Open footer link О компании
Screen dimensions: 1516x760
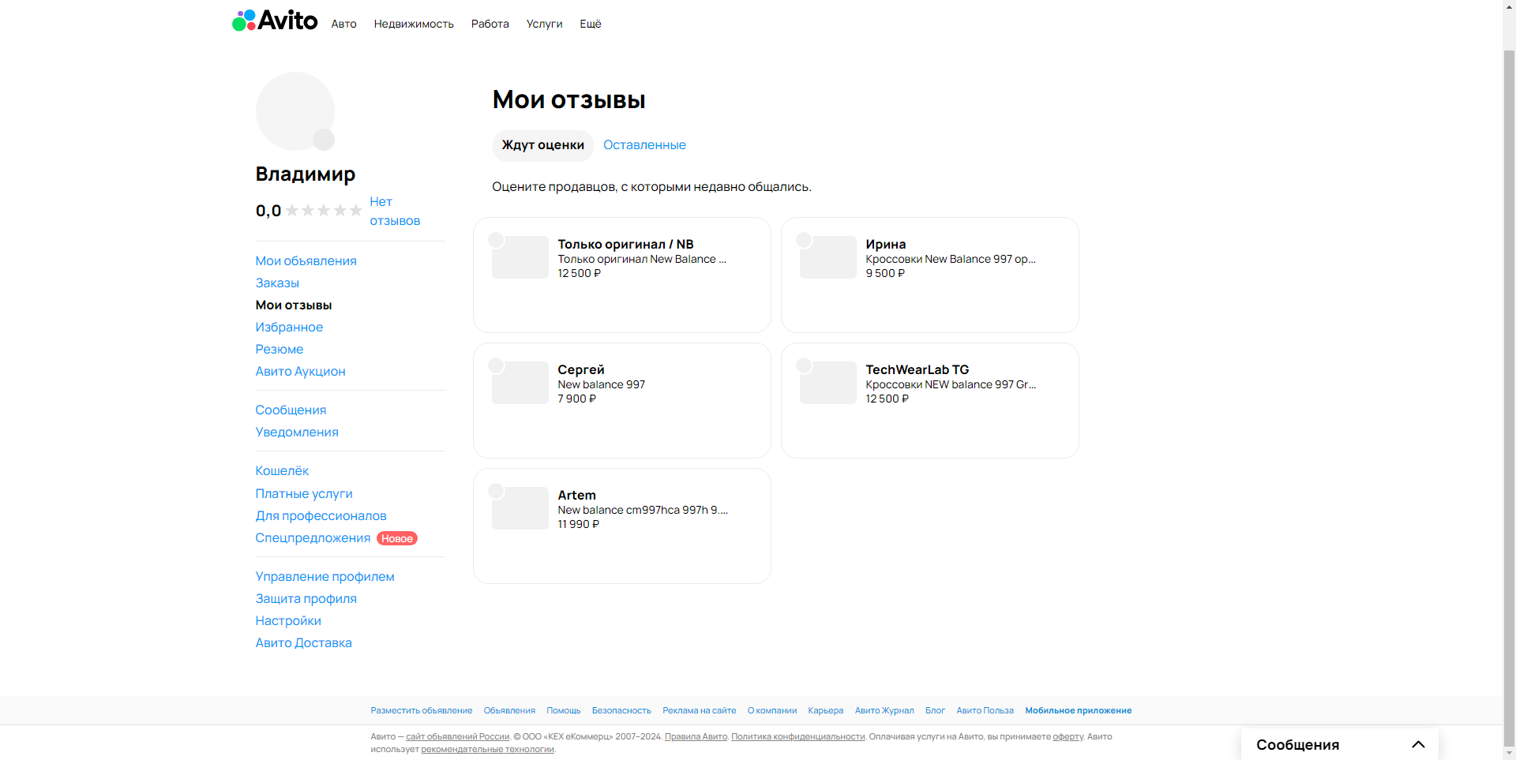coord(772,710)
